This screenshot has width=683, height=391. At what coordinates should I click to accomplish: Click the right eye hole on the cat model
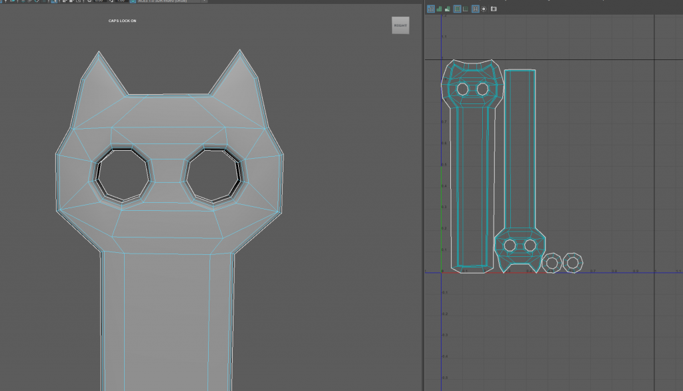pos(212,175)
